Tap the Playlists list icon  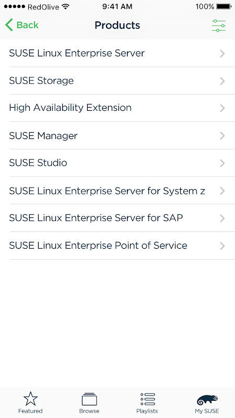coord(147,399)
